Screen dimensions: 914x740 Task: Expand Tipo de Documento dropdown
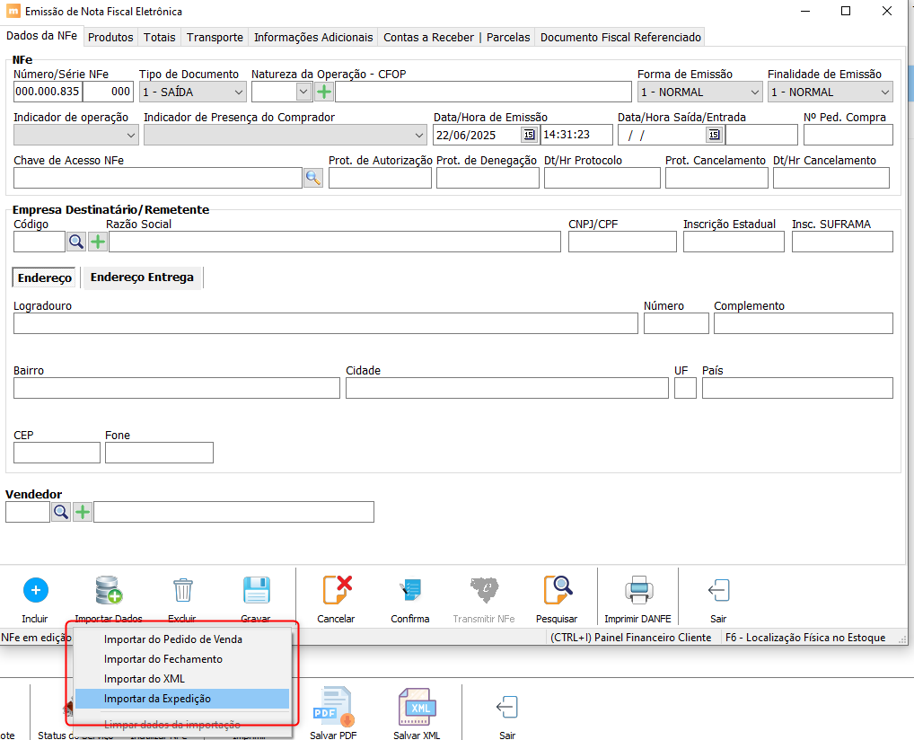(x=238, y=92)
